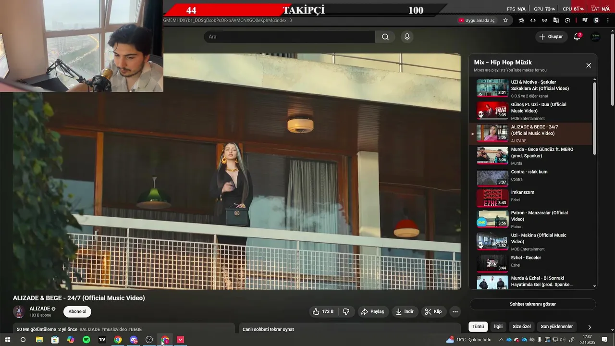Open TradingView from the taskbar
The height and width of the screenshot is (346, 615).
(x=102, y=340)
